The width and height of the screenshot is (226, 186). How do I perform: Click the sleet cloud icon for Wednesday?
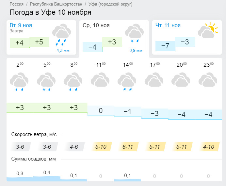(x=134, y=33)
